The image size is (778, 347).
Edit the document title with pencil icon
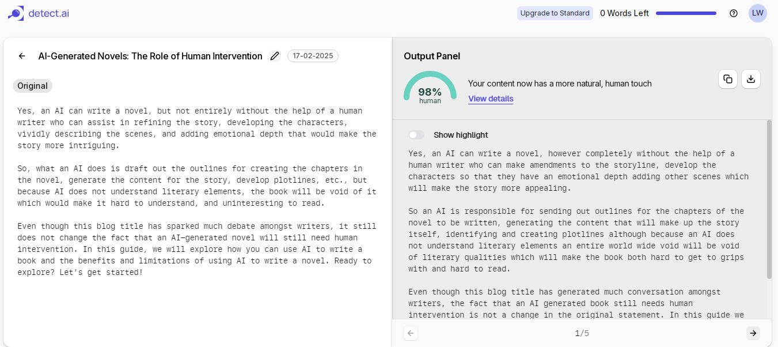[x=275, y=56]
